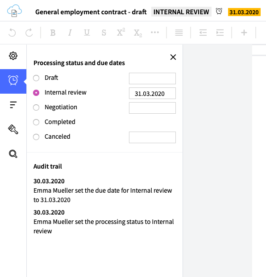The height and width of the screenshot is (277, 266).
Task: Click the yellow 31.03.2020 due date badge
Action: [244, 12]
